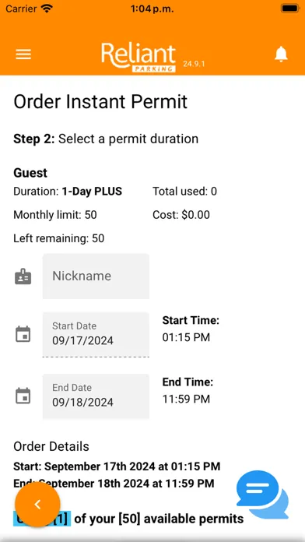305x542 pixels.
Task: Open the blue chat bubble support widget
Action: click(x=262, y=494)
